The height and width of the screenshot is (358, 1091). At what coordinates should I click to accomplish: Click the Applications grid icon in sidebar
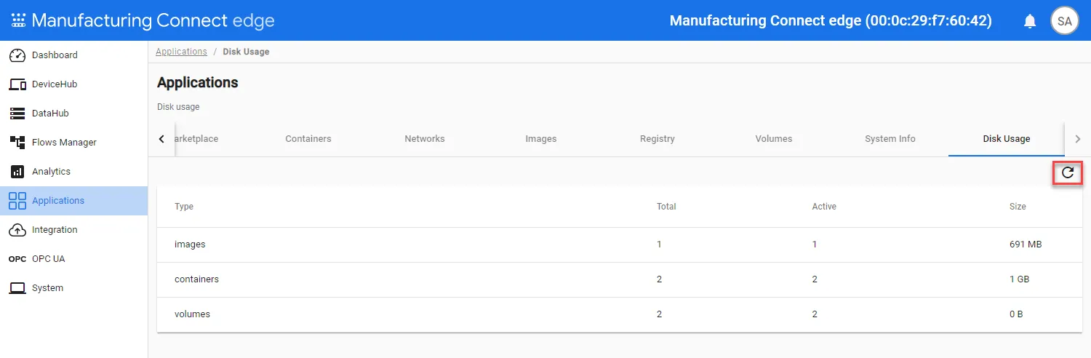coord(17,201)
